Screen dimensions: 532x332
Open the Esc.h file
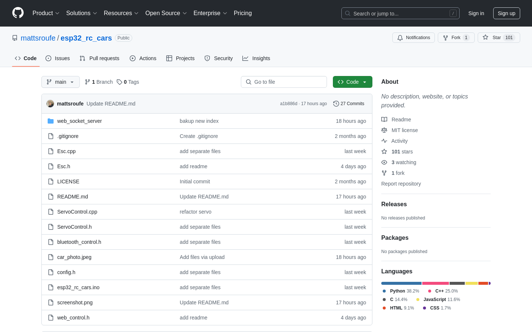[x=64, y=166]
